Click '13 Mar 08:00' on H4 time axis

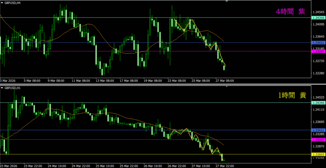click(x=104, y=80)
